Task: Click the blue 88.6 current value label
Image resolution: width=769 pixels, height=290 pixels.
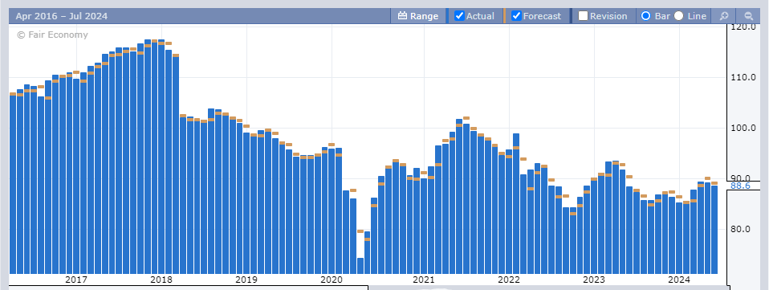Action: (740, 186)
